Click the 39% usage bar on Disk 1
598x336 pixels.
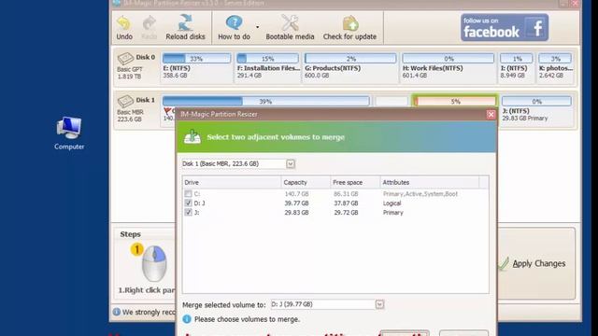265,102
